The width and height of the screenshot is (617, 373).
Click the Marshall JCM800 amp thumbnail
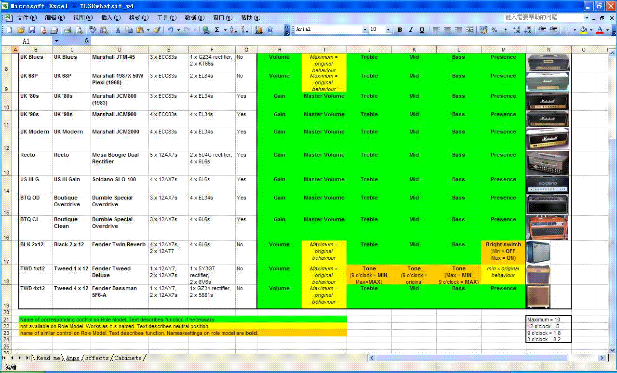[x=548, y=102]
